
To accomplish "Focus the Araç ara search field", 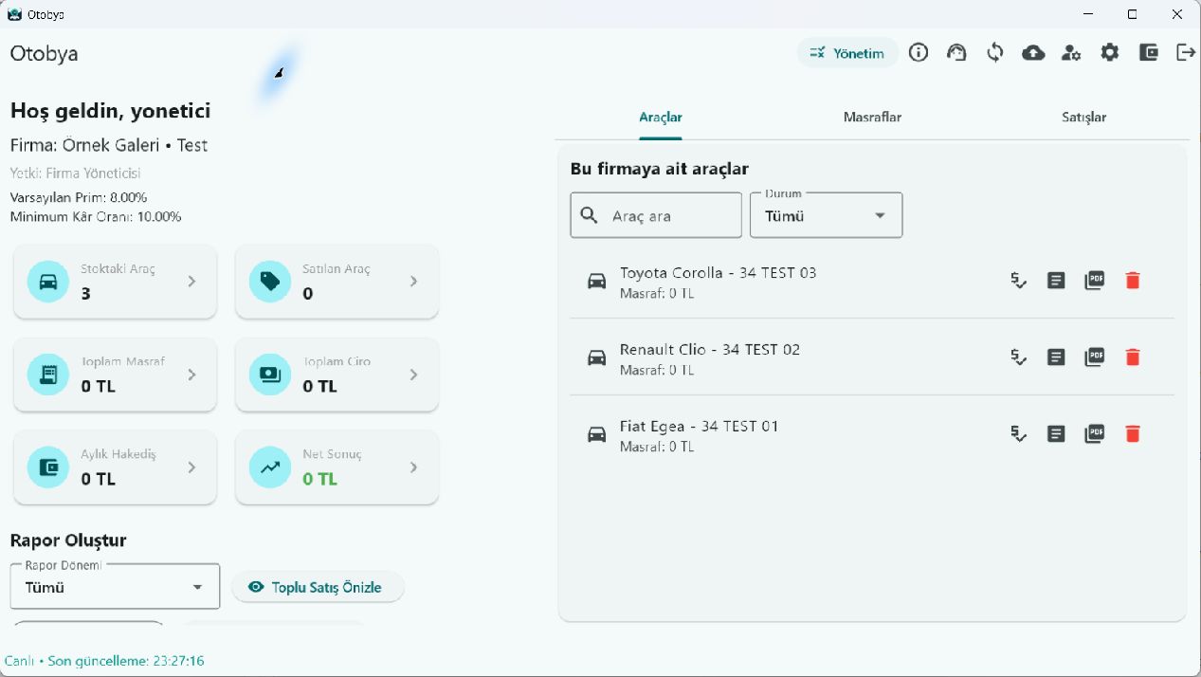I will coord(656,215).
